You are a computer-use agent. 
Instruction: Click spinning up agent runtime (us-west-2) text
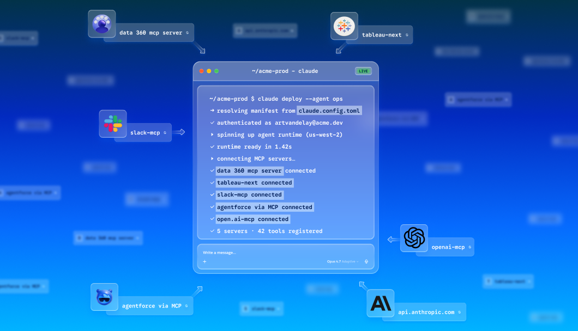point(280,135)
